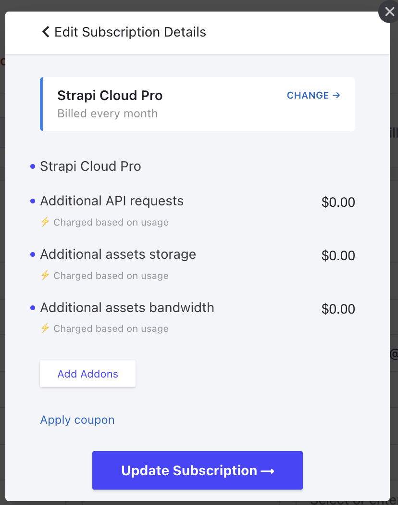Click the bullet dot beside Additional API requests
This screenshot has height=505, width=398.
point(33,201)
